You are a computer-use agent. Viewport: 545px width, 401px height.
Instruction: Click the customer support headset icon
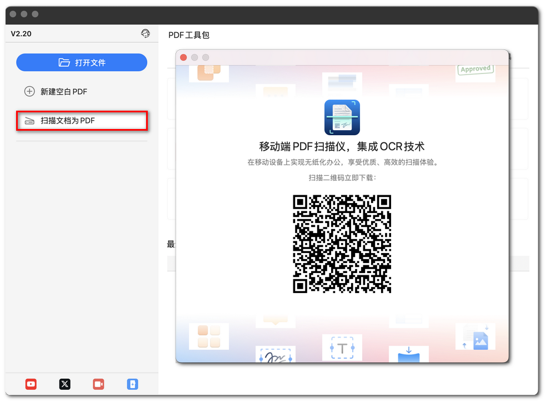point(146,33)
